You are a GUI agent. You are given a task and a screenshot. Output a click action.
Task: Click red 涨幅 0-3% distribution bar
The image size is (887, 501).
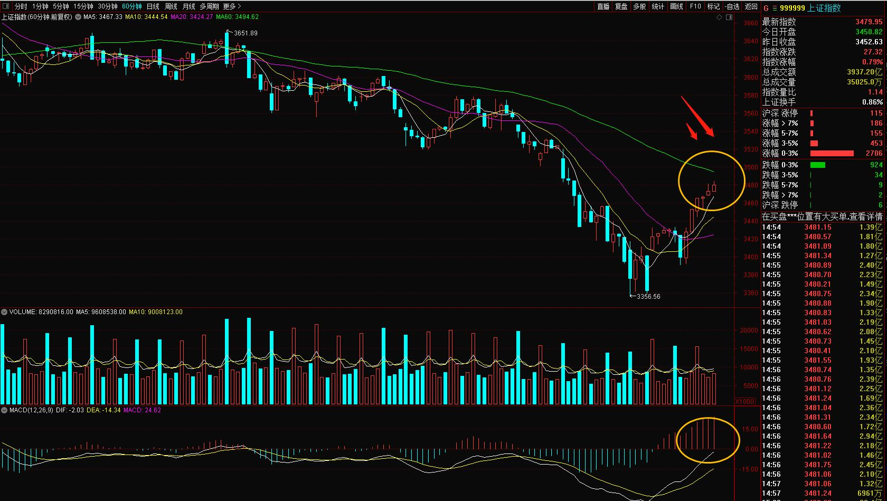[x=832, y=153]
